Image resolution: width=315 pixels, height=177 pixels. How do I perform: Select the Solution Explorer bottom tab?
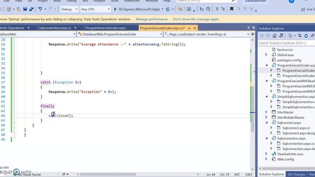click(271, 174)
